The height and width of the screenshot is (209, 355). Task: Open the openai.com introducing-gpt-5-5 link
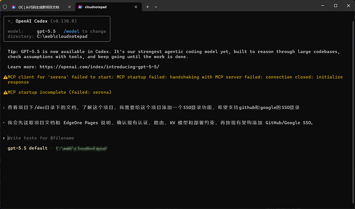pos(99,67)
